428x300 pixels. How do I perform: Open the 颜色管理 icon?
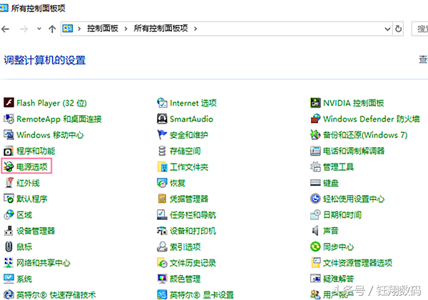[x=162, y=279]
